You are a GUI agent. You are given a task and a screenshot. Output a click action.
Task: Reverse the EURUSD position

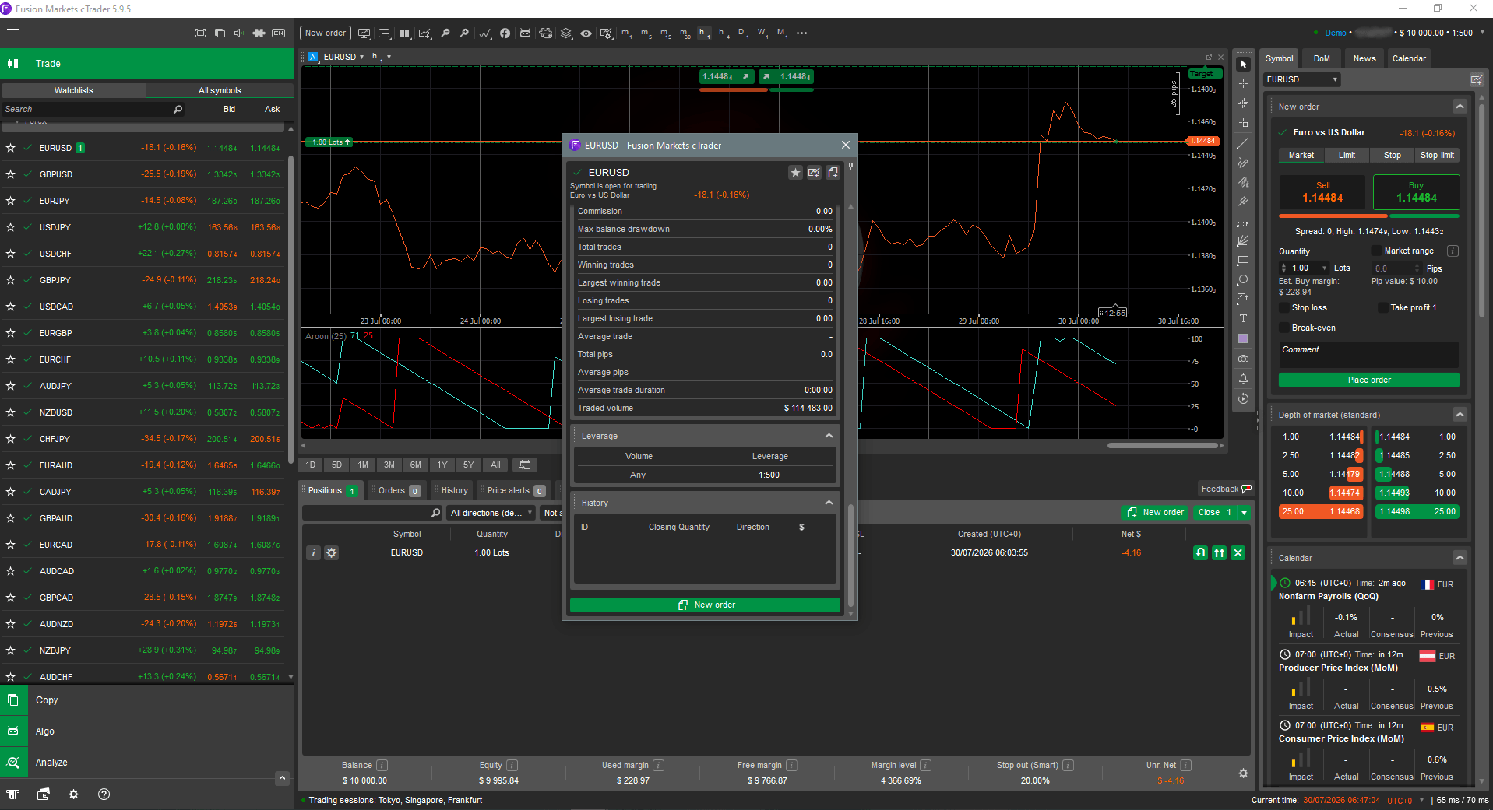click(1201, 552)
